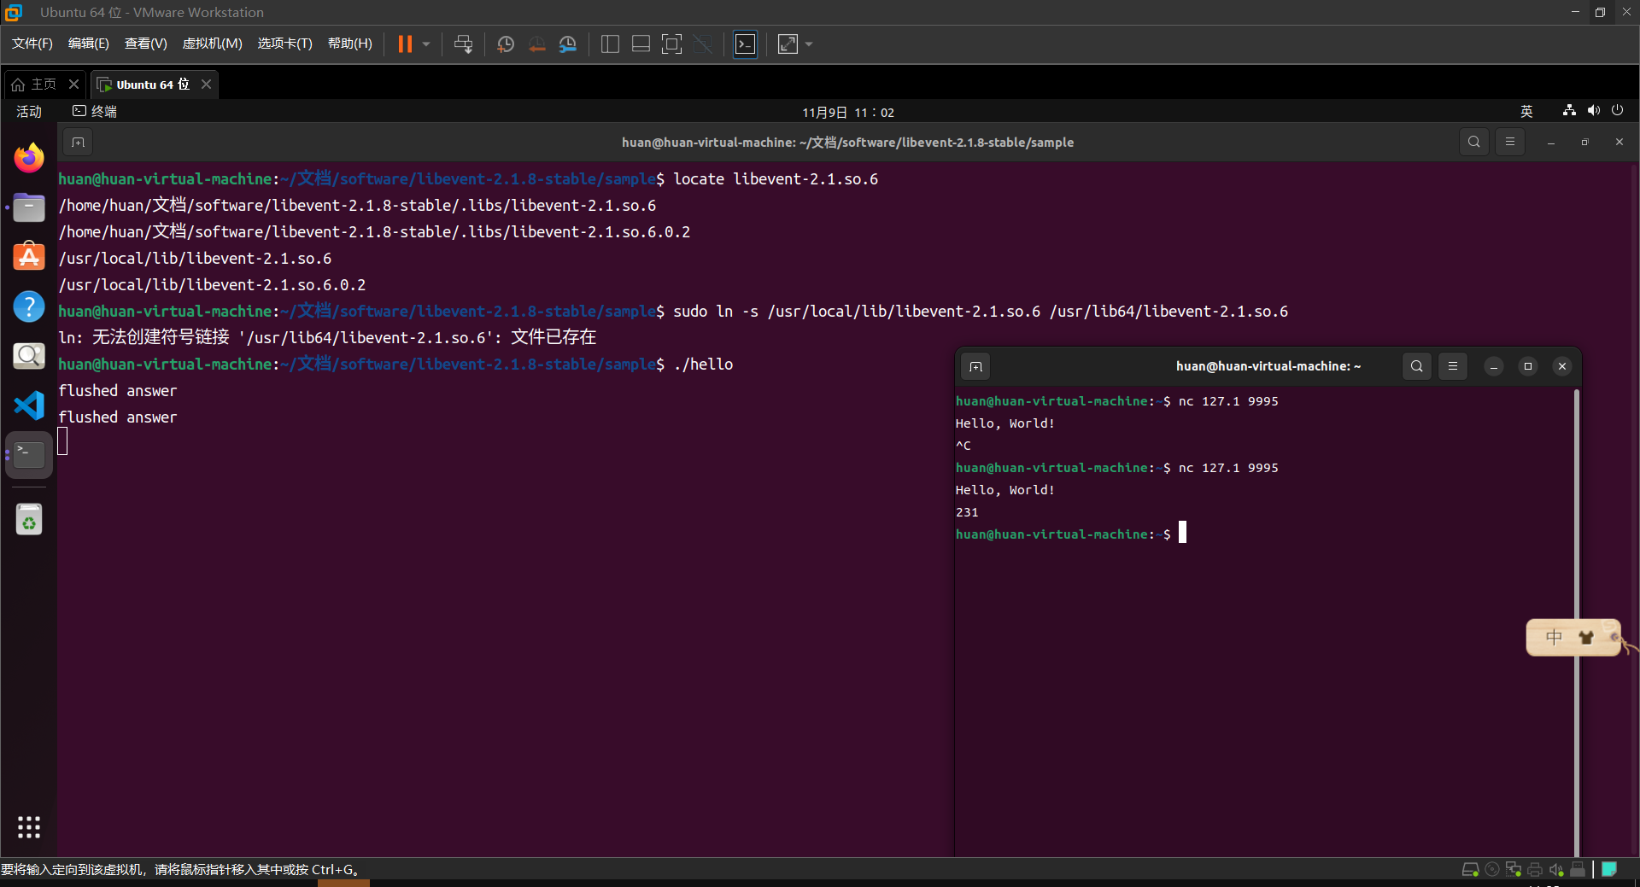Toggle the console view button
This screenshot has height=887, width=1640.
click(x=745, y=44)
